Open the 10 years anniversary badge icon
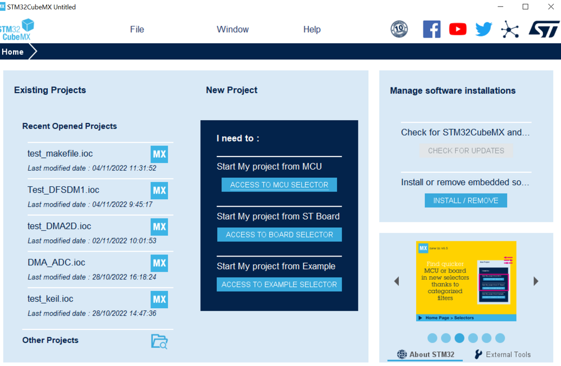561x366 pixels. [399, 29]
